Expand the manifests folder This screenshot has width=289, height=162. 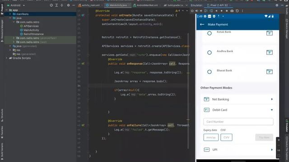(10, 14)
